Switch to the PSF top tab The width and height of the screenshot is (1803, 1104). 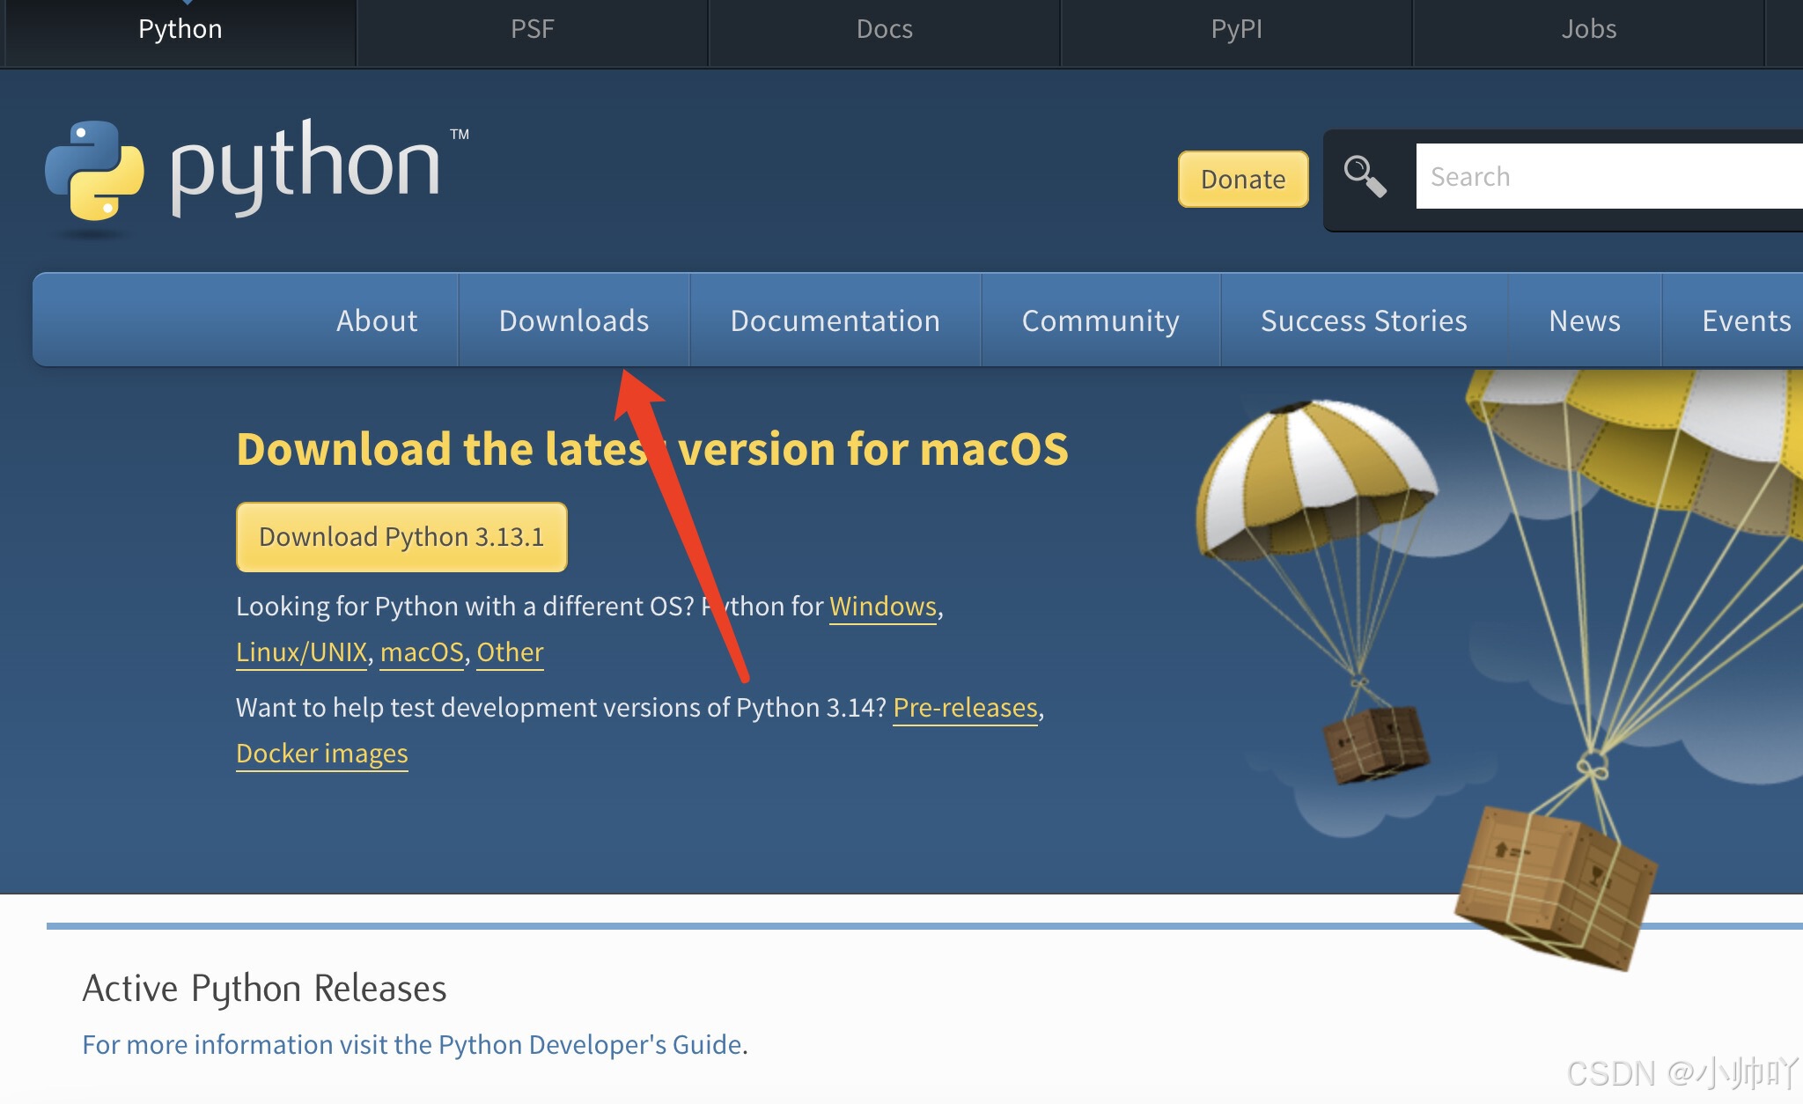[532, 29]
